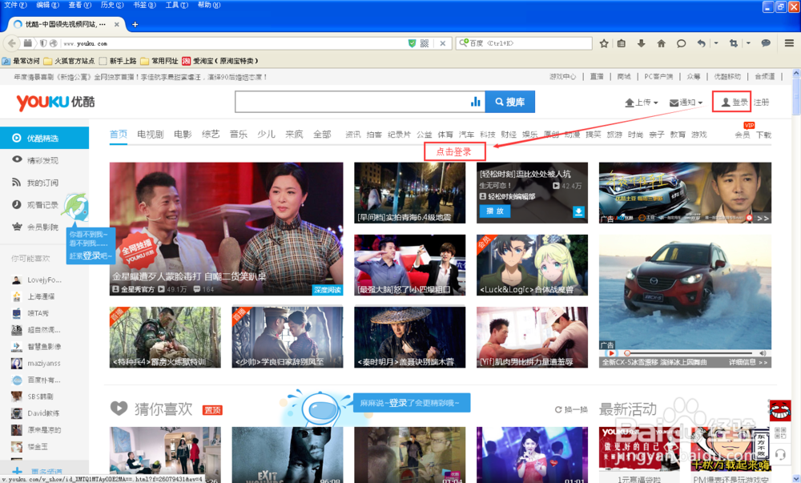Click the page vertical scrollbar thumb
This screenshot has width=801, height=483.
coord(796,97)
